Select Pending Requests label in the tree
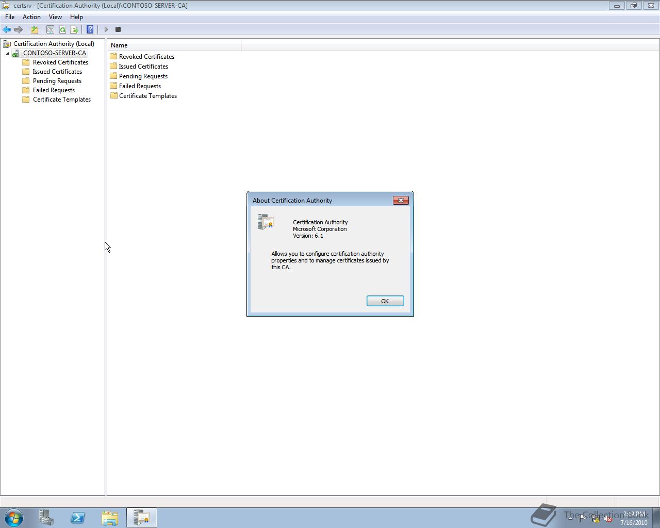 pos(57,81)
